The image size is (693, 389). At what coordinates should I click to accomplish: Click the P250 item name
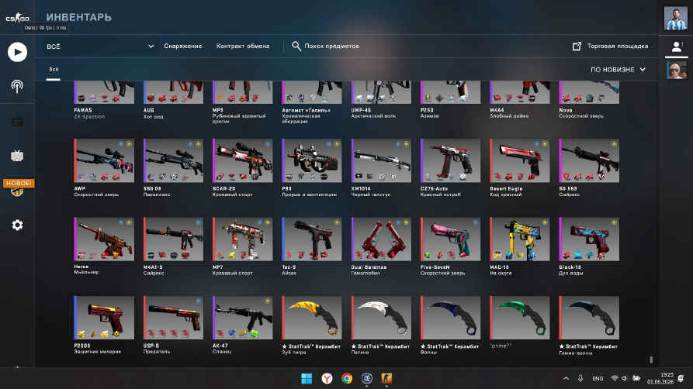tap(428, 110)
